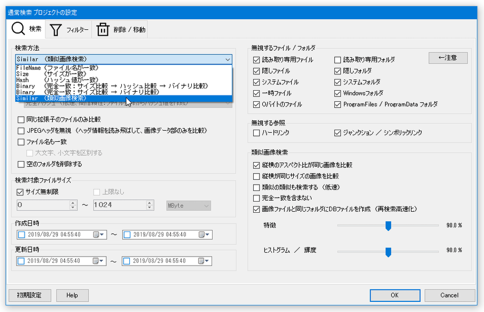Image resolution: width=484 pixels, height=312 pixels.
Task: Click the ←注意 button
Action: point(448,58)
